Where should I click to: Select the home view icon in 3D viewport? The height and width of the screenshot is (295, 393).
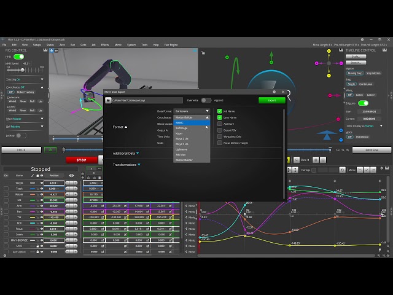tap(52, 50)
